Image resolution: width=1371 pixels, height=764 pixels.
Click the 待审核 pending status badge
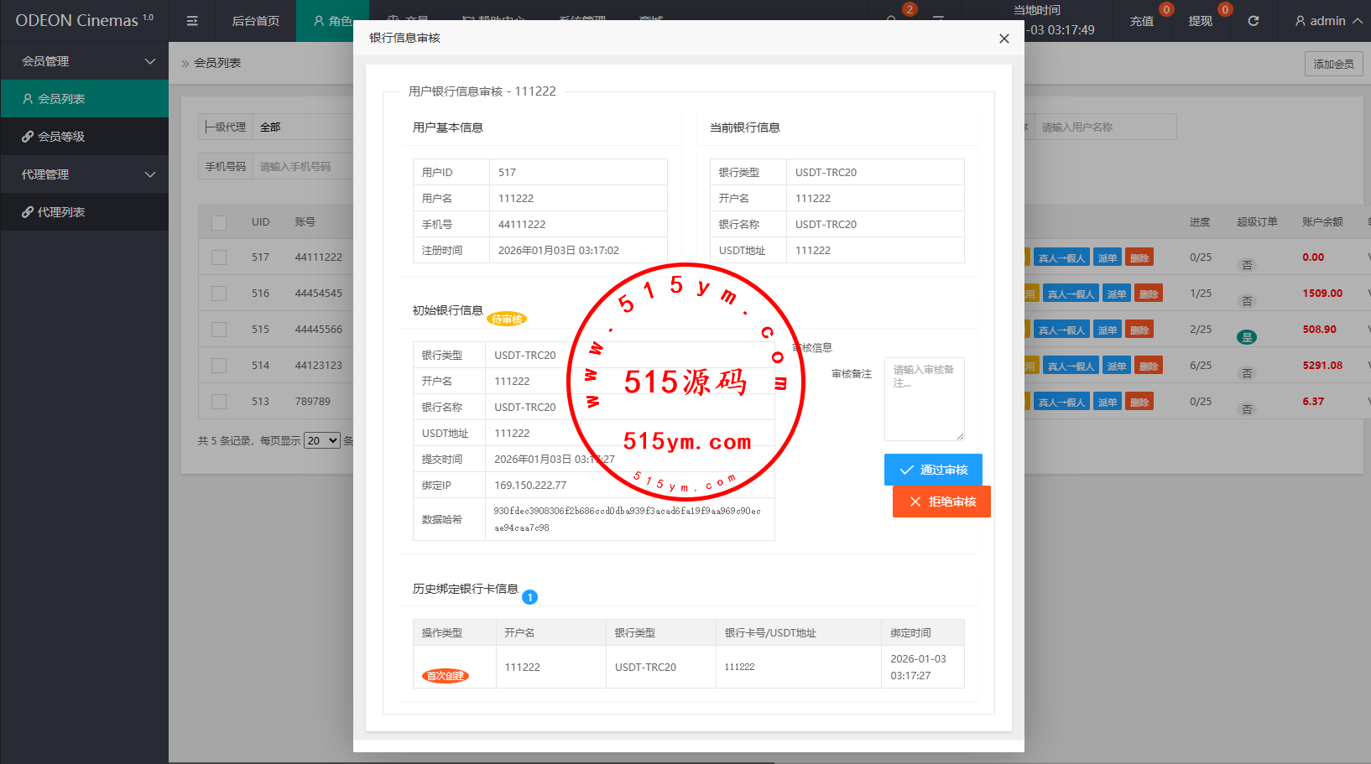pos(507,320)
